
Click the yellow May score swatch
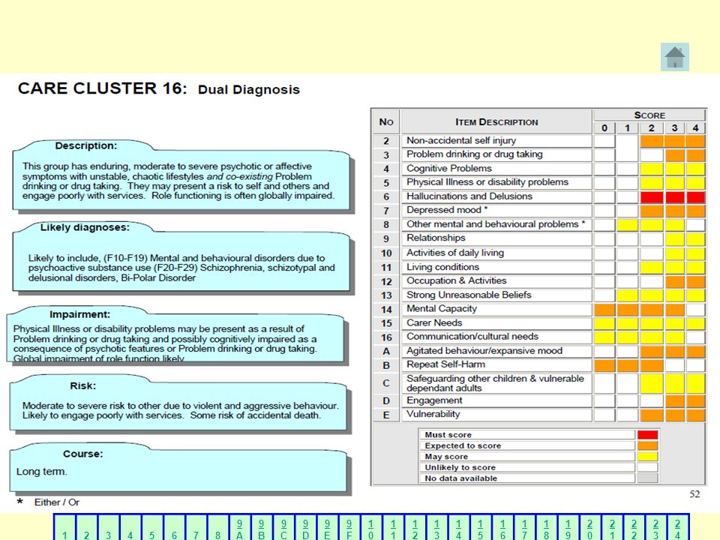[x=647, y=457]
